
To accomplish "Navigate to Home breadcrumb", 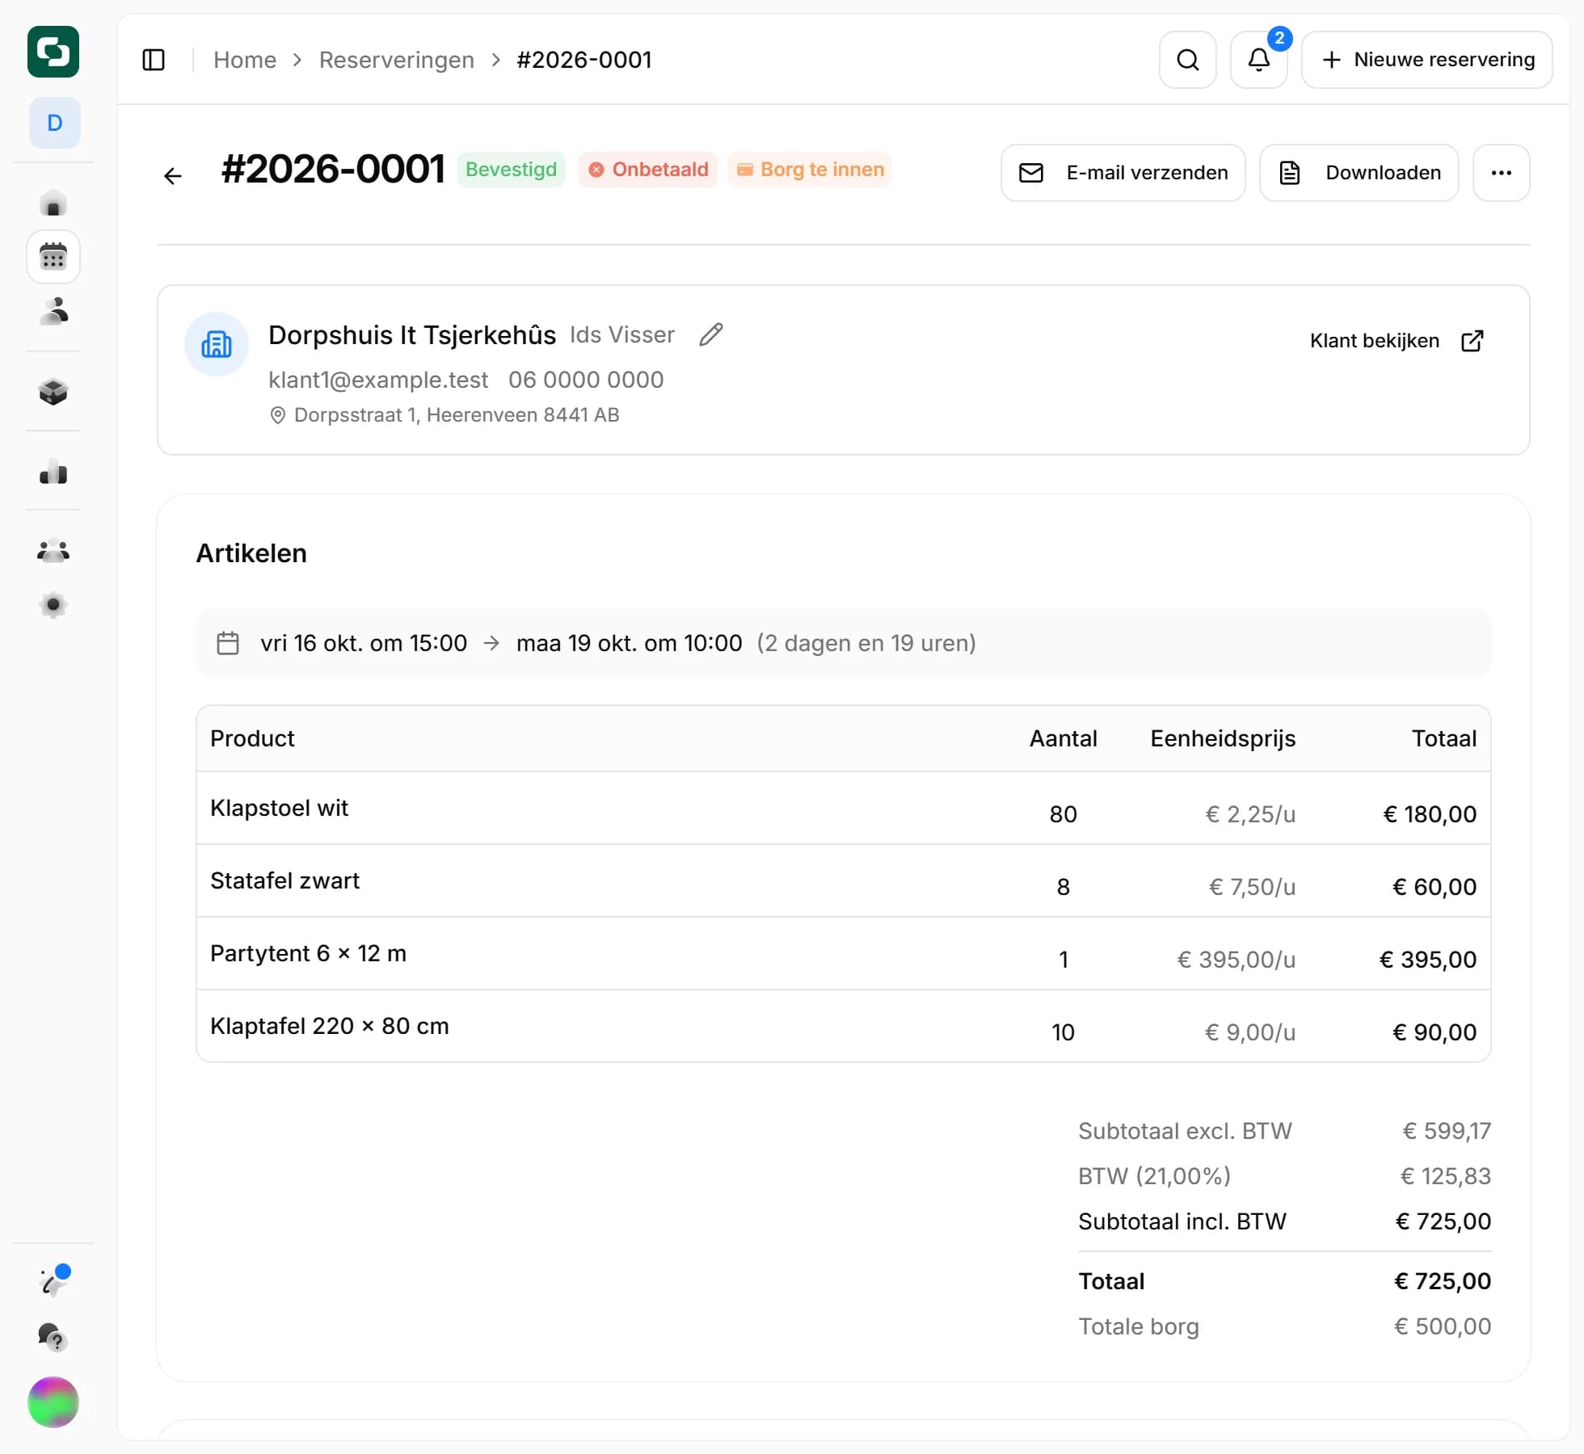I will pyautogui.click(x=244, y=60).
